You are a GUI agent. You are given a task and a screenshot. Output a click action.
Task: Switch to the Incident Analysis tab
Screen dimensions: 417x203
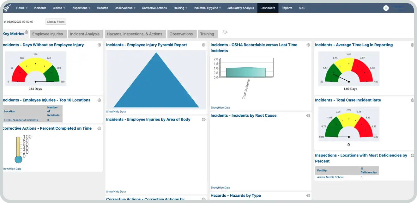coord(85,34)
